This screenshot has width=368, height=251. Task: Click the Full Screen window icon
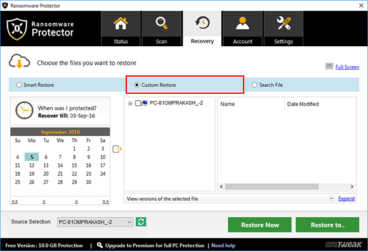[329, 67]
